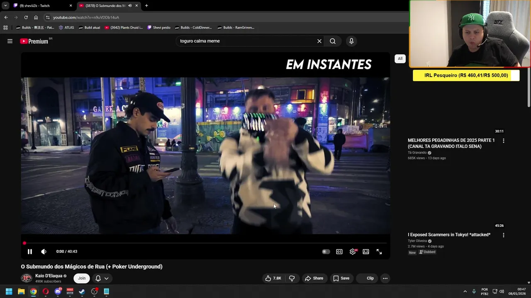
Task: Pause the YouTube video
Action: point(30,251)
